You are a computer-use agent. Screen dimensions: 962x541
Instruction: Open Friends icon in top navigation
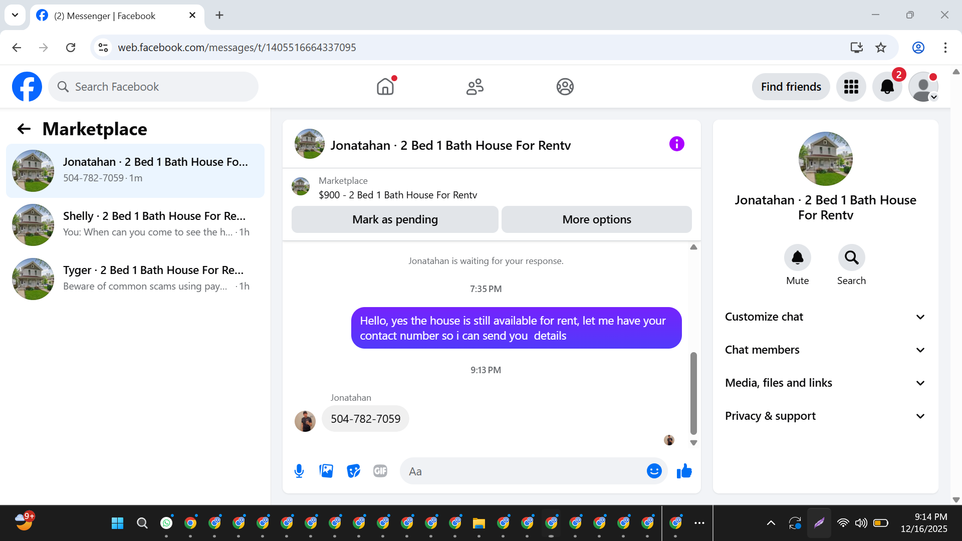coord(475,87)
